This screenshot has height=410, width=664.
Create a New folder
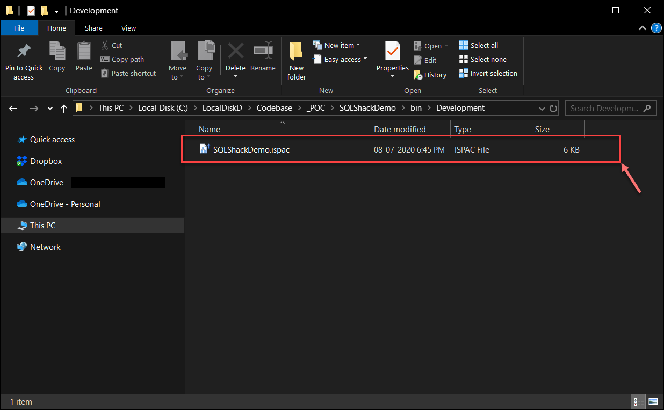click(x=297, y=60)
